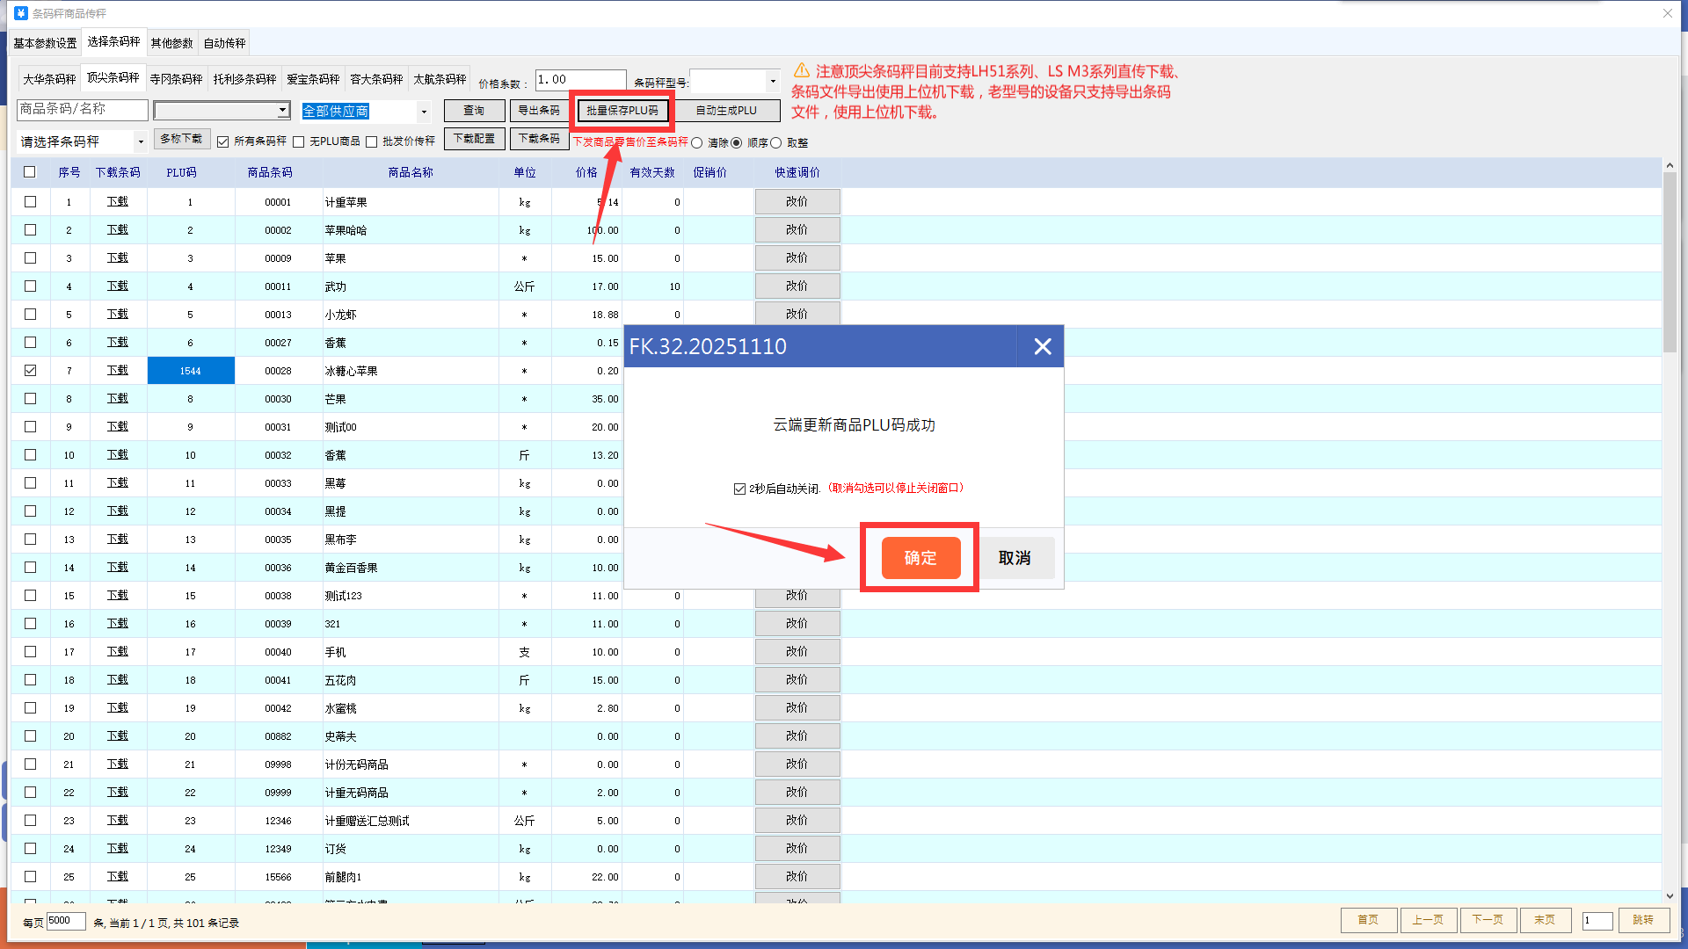Viewport: 1688px width, 949px height.
Task: Select the 取整 radio option
Action: [x=775, y=142]
